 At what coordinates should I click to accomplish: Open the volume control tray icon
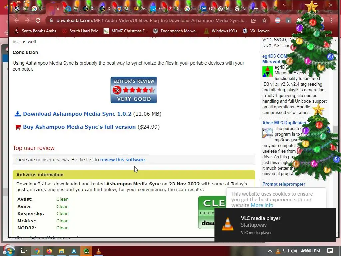coord(294,251)
